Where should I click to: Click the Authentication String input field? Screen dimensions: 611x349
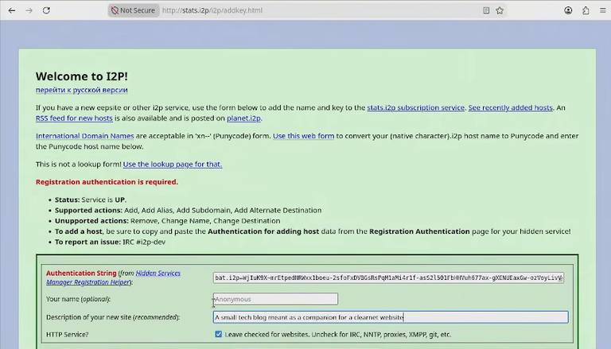(x=388, y=277)
